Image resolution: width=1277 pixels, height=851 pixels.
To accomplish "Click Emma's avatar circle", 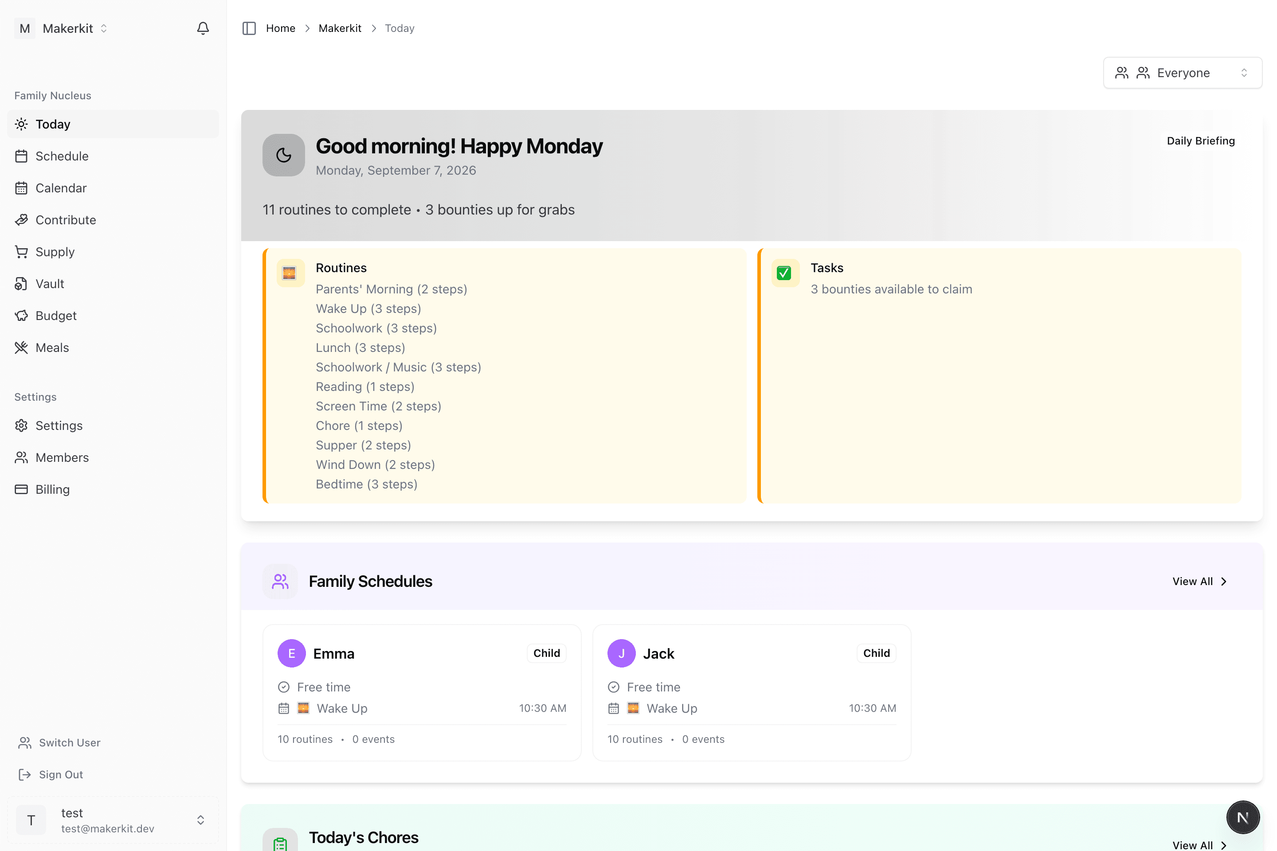I will coord(292,653).
